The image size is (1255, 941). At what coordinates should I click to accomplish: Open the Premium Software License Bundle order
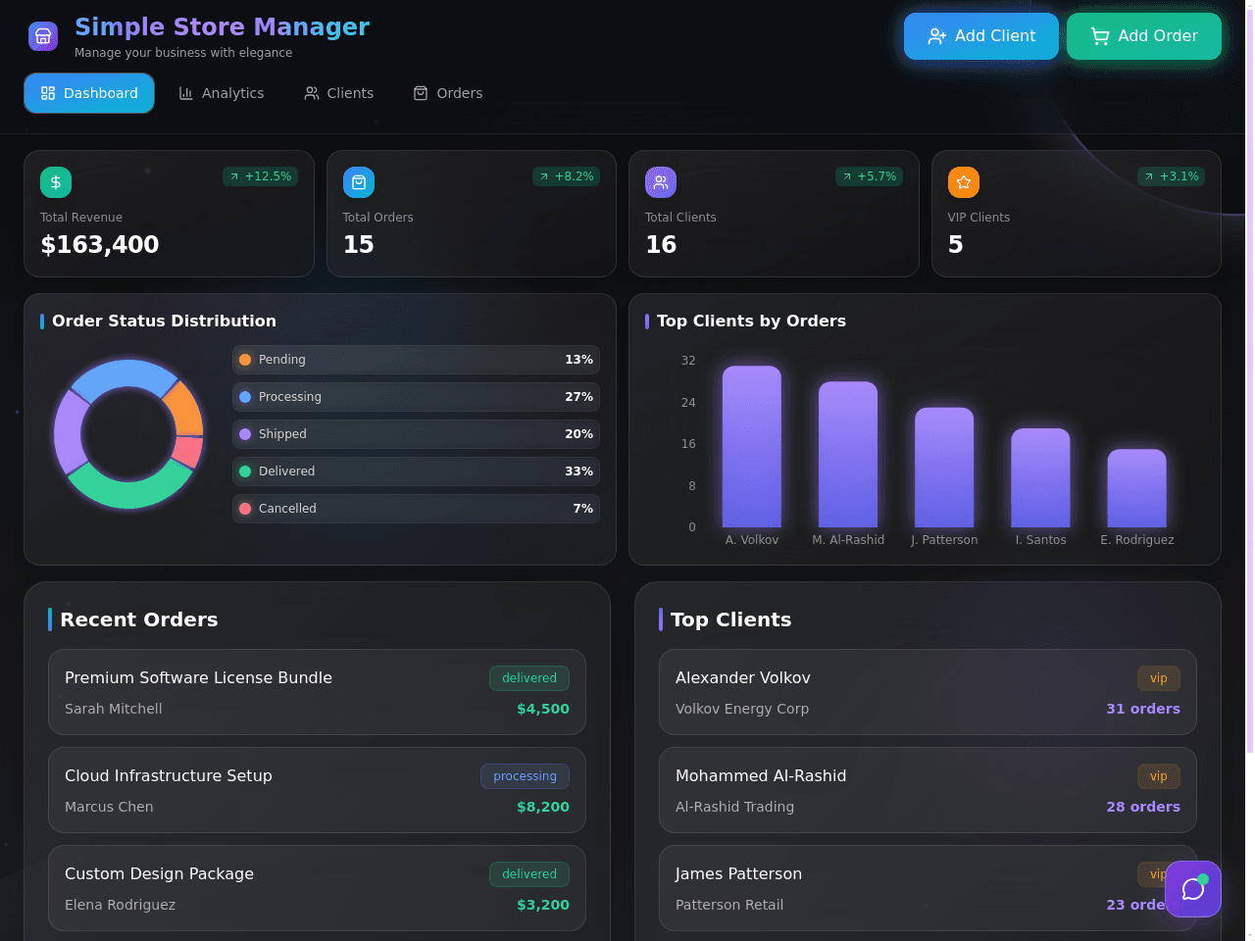[317, 692]
